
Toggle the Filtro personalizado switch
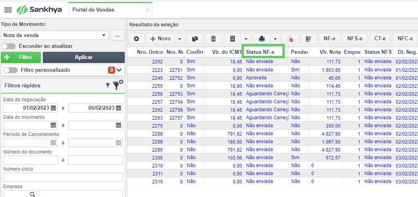(11, 70)
